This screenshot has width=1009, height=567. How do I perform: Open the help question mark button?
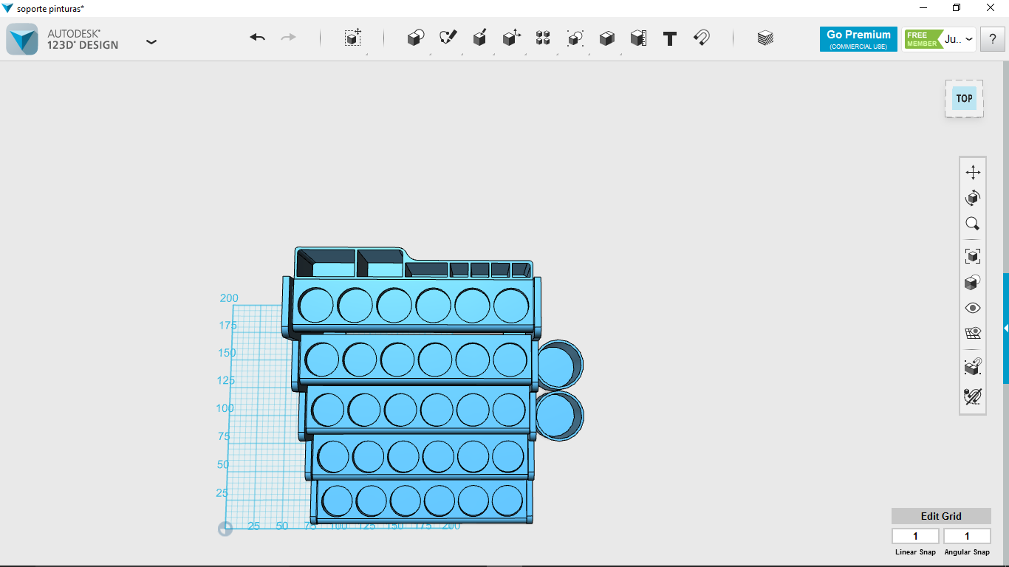pyautogui.click(x=992, y=40)
